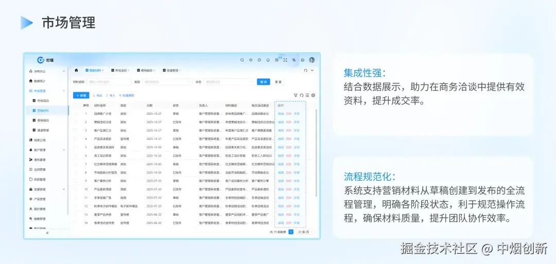556x264 pixels.
Task: Open the notification bell icon
Action: click(268, 60)
